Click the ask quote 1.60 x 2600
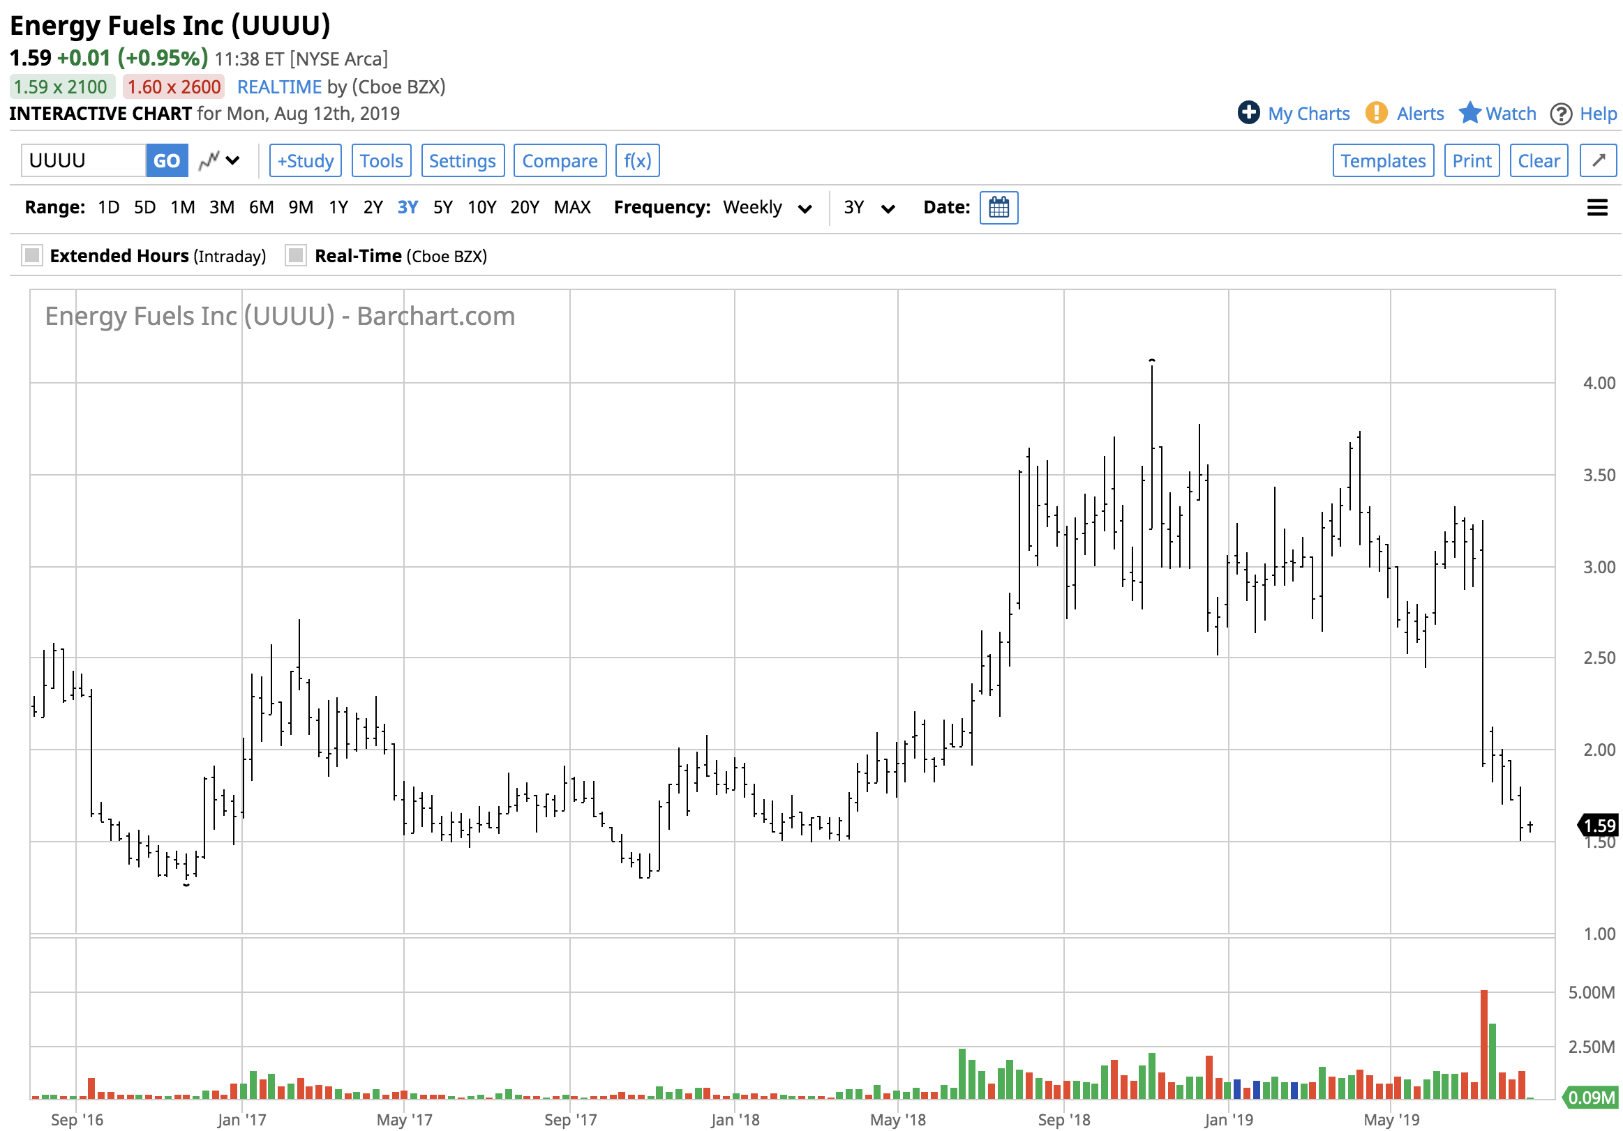The width and height of the screenshot is (1623, 1131). [174, 87]
